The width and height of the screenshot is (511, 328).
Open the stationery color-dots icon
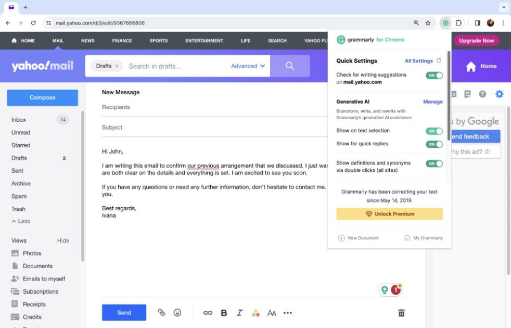tap(255, 312)
